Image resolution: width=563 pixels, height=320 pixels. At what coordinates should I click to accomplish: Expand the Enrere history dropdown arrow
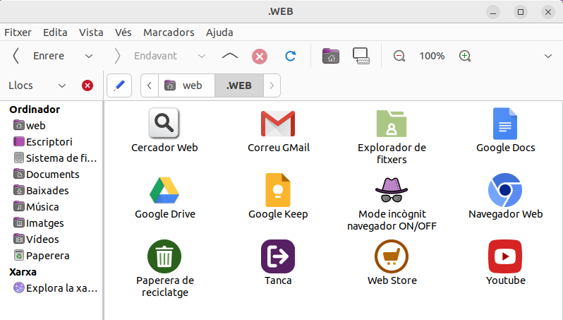(89, 56)
